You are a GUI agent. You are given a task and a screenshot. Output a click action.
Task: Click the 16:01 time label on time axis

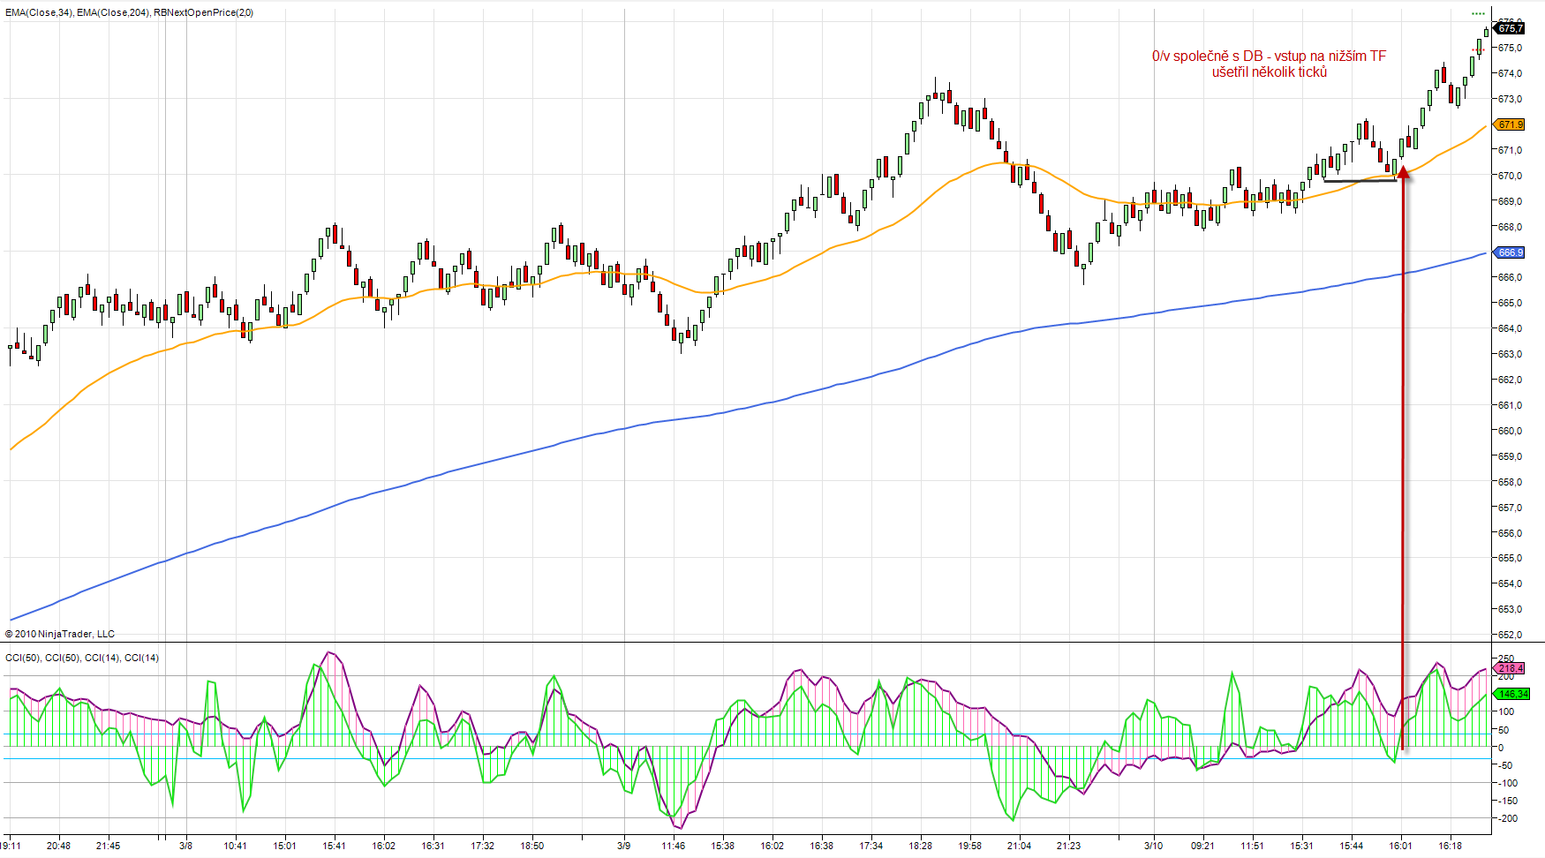pyautogui.click(x=1400, y=846)
